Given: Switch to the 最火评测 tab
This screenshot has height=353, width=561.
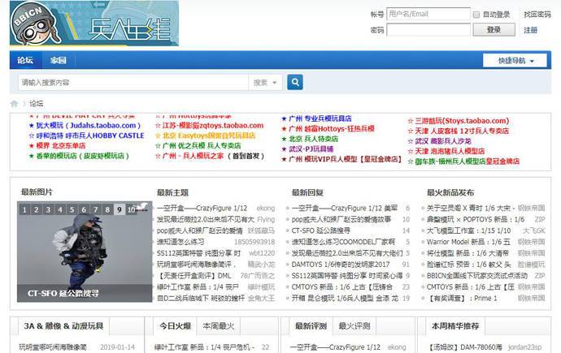Looking at the screenshot, I should pyautogui.click(x=354, y=326).
